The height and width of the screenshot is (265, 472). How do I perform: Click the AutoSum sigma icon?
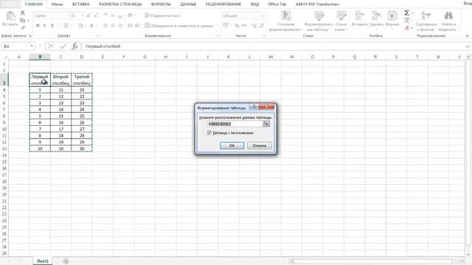click(x=406, y=13)
